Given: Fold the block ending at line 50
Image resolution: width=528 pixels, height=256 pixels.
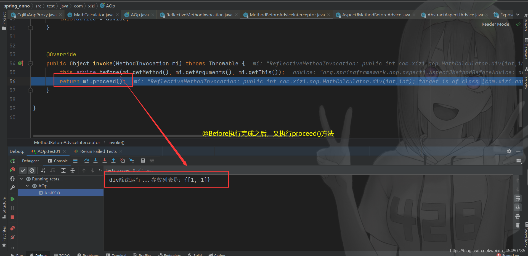Looking at the screenshot, I should (31, 28).
